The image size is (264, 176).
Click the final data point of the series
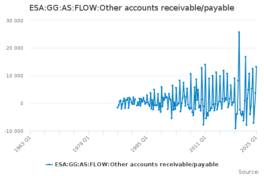tap(256, 67)
